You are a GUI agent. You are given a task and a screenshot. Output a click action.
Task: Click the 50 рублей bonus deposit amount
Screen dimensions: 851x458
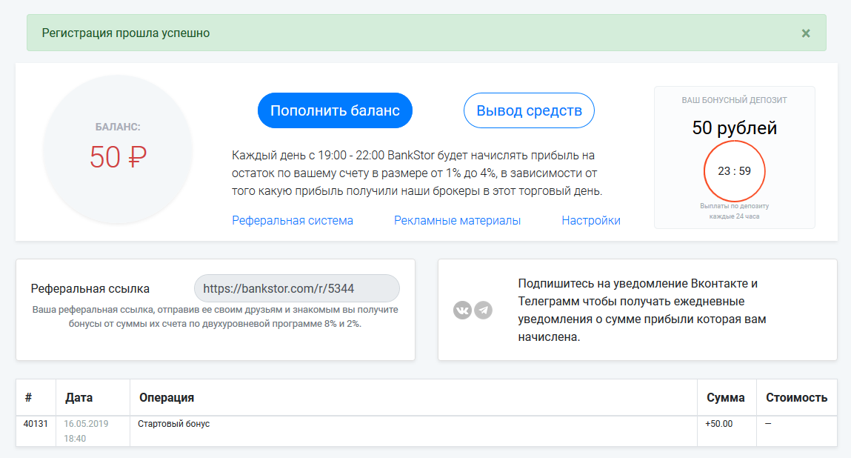734,128
